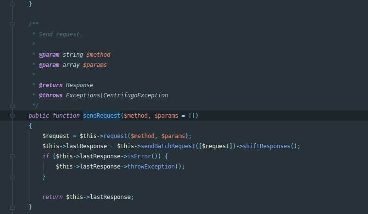
Task: Click $method in the sendRequest signature
Action: [135, 116]
